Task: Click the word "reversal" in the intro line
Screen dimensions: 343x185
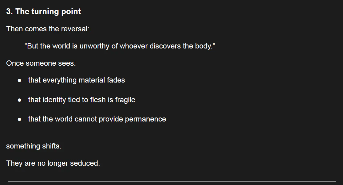Action: tap(76, 29)
